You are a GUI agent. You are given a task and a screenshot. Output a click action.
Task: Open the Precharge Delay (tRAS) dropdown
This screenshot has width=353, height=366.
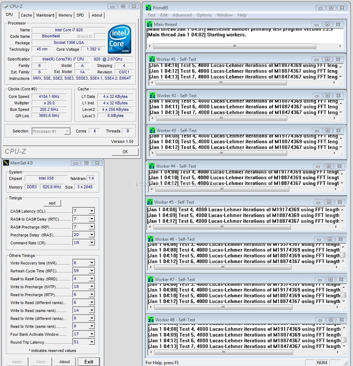(x=92, y=235)
